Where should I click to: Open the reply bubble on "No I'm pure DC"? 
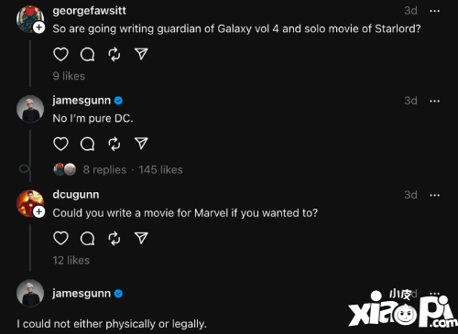87,144
